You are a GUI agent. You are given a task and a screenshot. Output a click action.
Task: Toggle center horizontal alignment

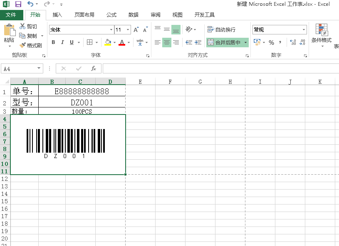pyautogui.click(x=167, y=42)
